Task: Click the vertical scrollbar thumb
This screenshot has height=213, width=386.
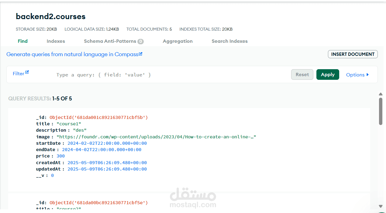Action: coord(381,111)
